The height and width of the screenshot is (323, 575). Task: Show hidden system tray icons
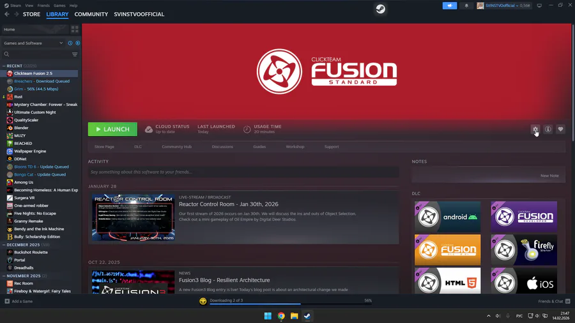489,316
